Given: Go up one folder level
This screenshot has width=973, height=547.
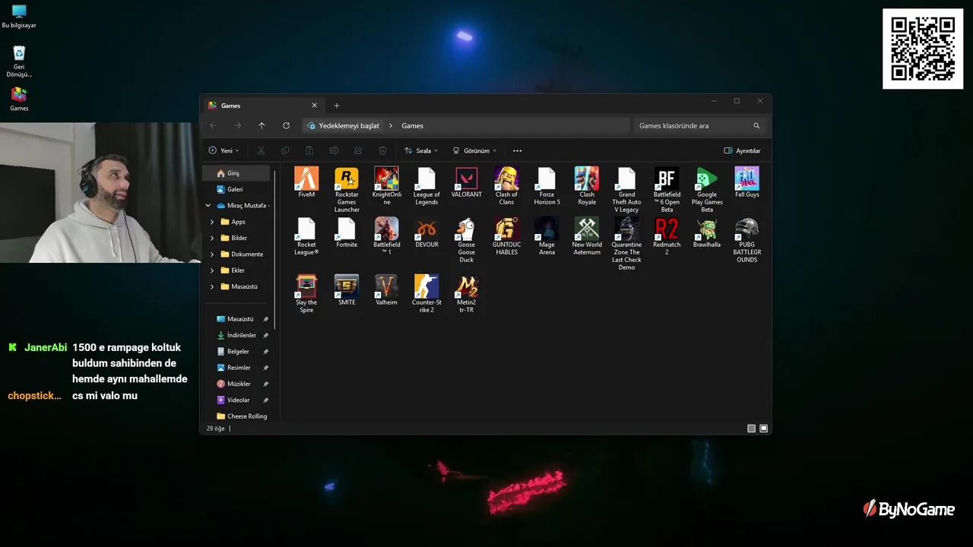Looking at the screenshot, I should [261, 125].
